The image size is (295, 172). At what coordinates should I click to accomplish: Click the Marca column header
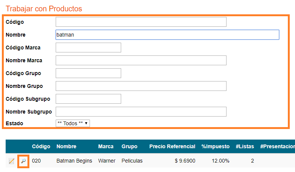106,146
